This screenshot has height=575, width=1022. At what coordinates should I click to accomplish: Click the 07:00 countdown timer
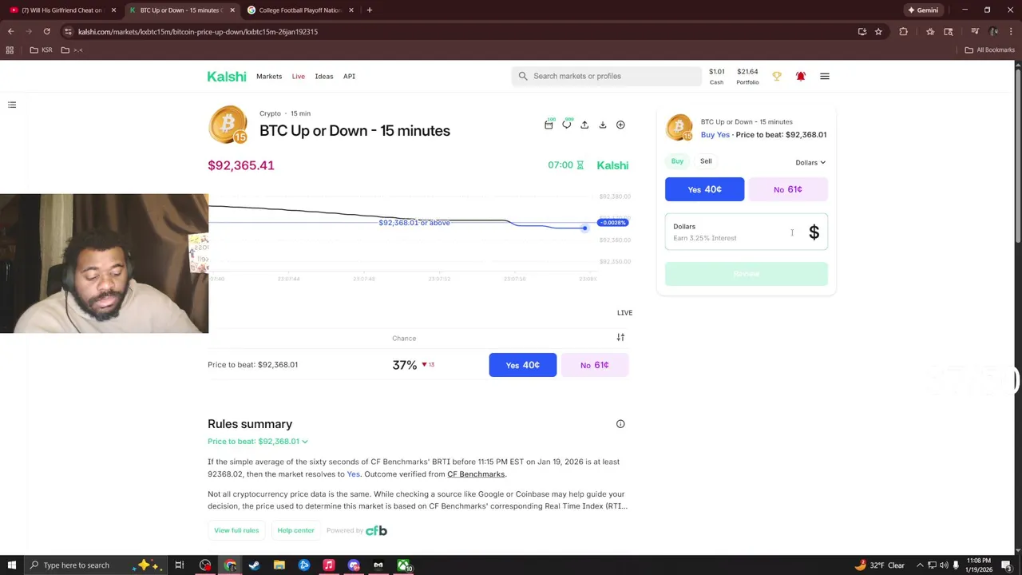(561, 165)
